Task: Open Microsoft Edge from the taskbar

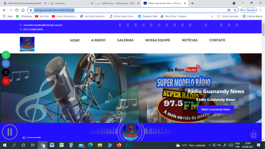Action: (90, 145)
